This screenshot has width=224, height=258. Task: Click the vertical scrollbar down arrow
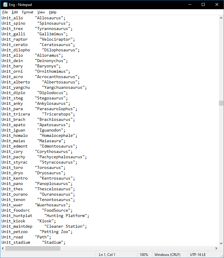pyautogui.click(x=221, y=243)
